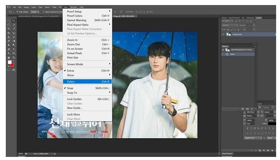
Task: Select the Zoom tool in the toolbox
Action: click(x=14, y=57)
